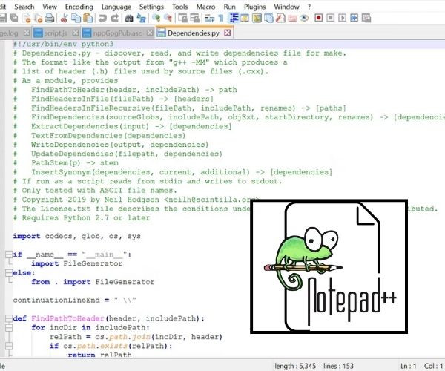Switch to the nppGpgPub.asc tab
The width and height of the screenshot is (445, 371).
(x=117, y=33)
